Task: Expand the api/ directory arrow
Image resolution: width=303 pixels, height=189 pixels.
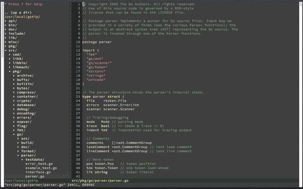Action: coord(6,21)
